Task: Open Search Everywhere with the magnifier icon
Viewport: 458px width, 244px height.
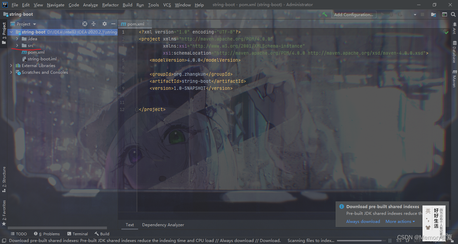Action: click(x=453, y=14)
